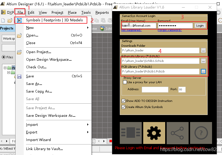Browse for the PCB Library file

click(203, 72)
